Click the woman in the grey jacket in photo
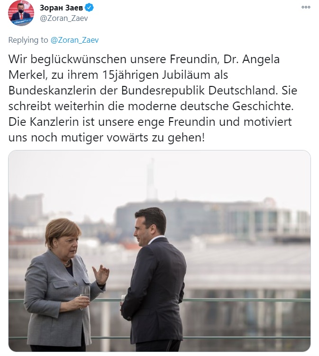This screenshot has width=319, height=356. [x=63, y=284]
